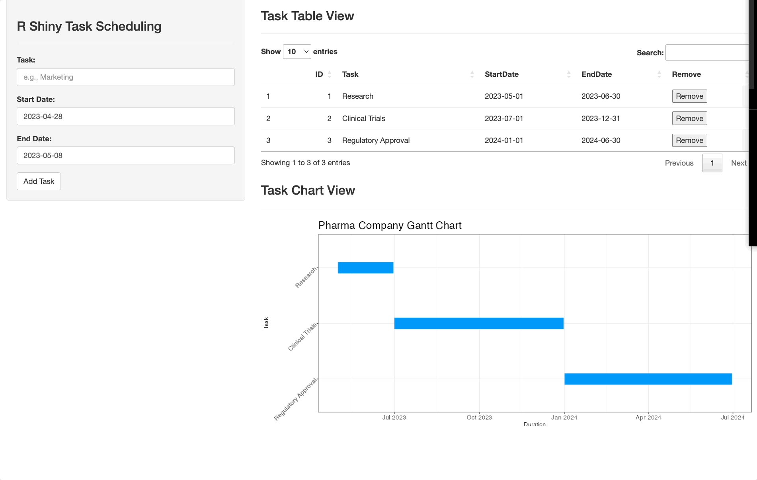Sort the Remove column header
Image resolution: width=757 pixels, height=480 pixels.
click(x=687, y=74)
